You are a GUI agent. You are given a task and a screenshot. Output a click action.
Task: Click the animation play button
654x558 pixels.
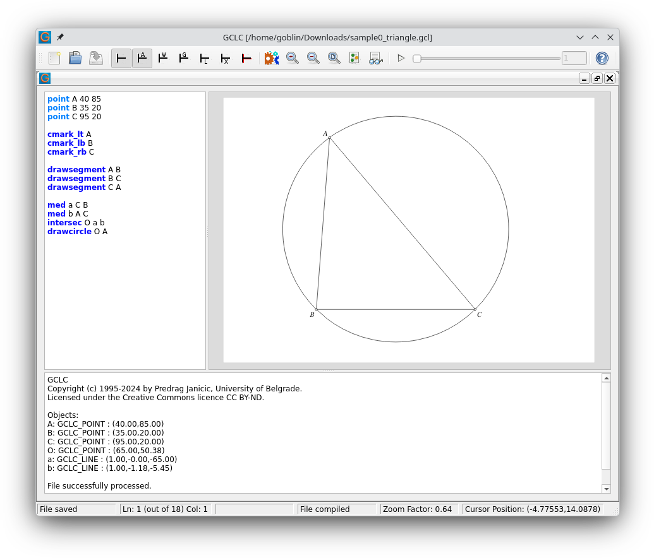pyautogui.click(x=401, y=58)
